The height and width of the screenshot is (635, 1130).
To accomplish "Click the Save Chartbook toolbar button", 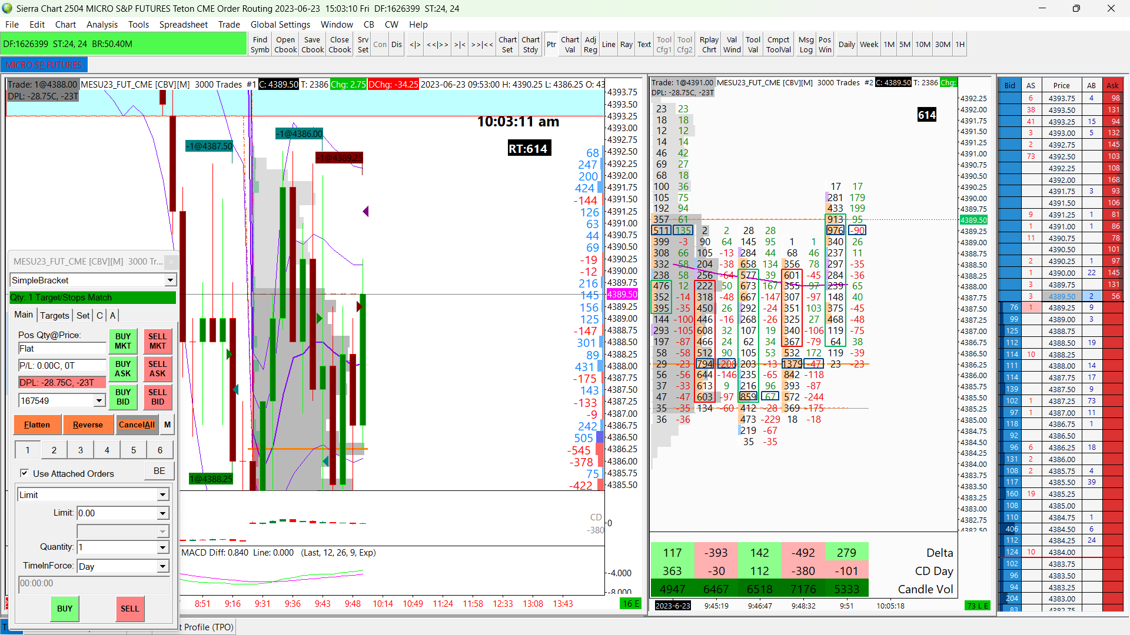I will click(313, 45).
